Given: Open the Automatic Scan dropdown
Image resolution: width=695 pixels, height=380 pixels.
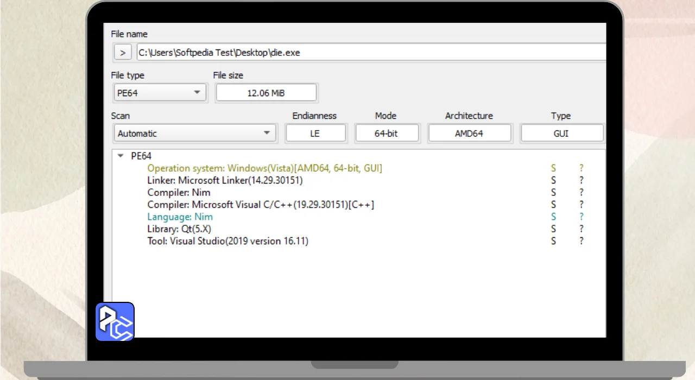Looking at the screenshot, I should pyautogui.click(x=194, y=133).
